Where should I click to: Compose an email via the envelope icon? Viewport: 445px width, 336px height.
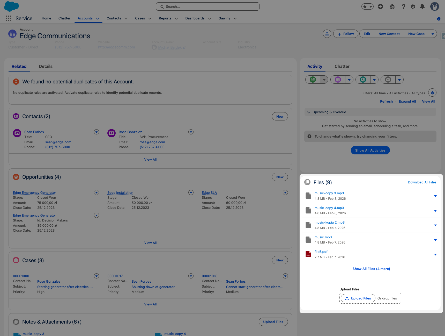click(388, 80)
